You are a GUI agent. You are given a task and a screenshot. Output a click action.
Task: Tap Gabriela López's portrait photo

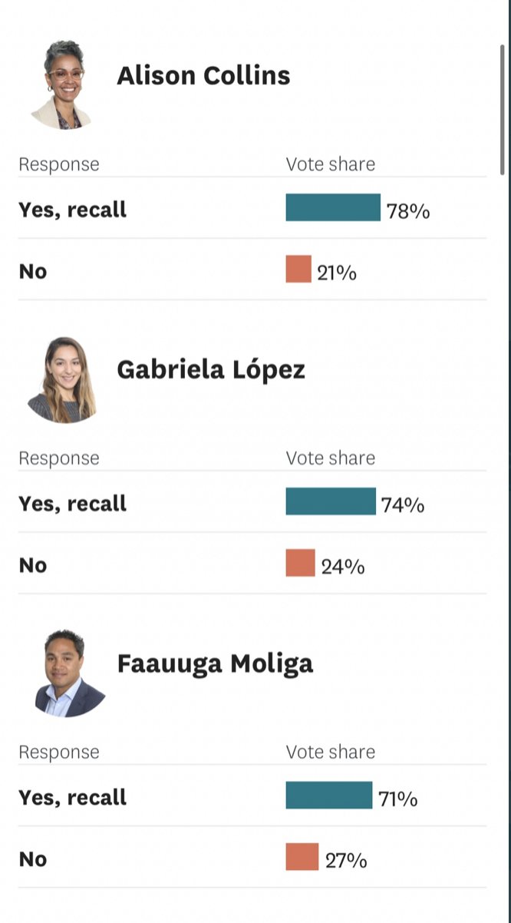click(62, 379)
